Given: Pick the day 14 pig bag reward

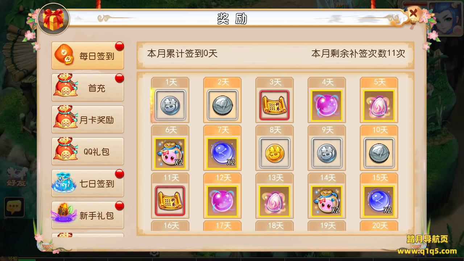Looking at the screenshot, I should click(327, 201).
